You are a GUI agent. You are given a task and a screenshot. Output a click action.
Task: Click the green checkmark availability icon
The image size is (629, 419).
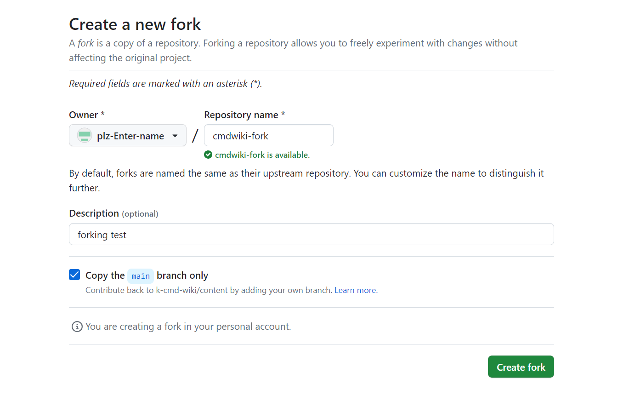point(208,155)
